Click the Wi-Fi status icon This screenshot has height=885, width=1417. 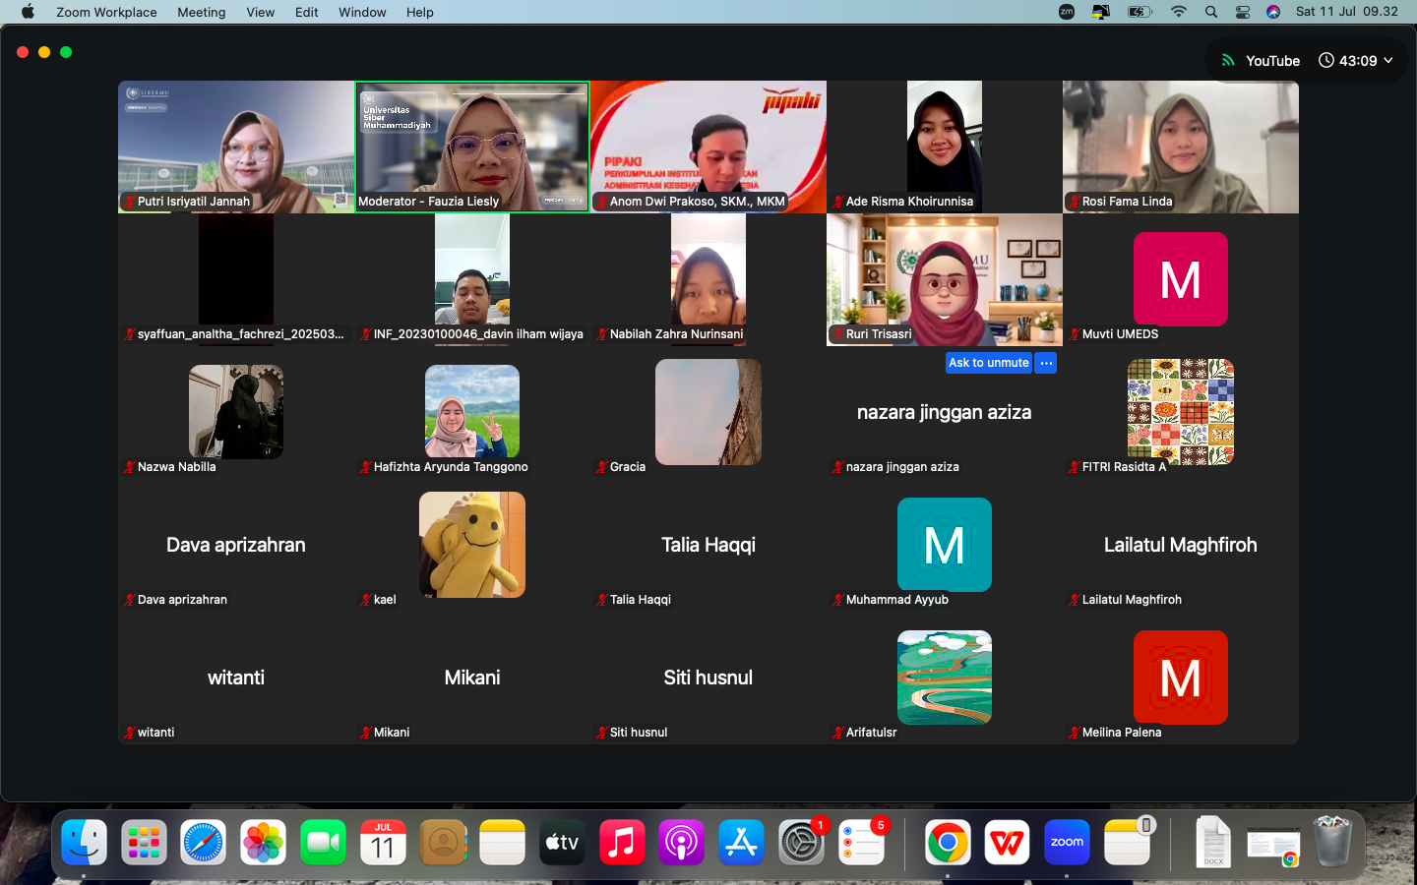pos(1179,12)
